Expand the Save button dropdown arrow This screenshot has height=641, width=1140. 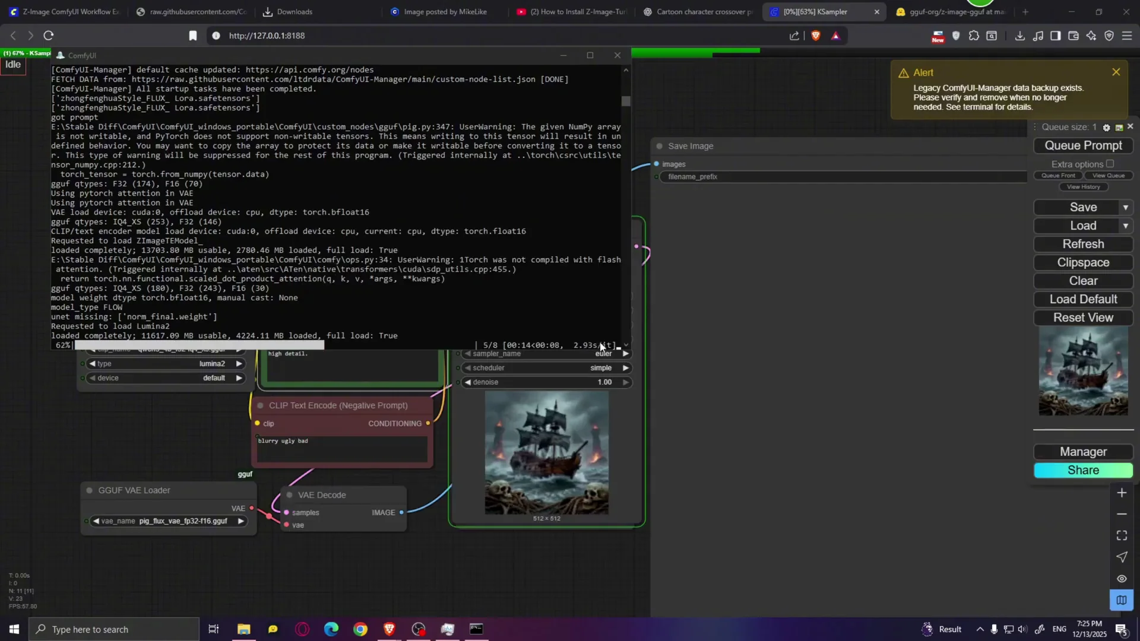point(1125,207)
